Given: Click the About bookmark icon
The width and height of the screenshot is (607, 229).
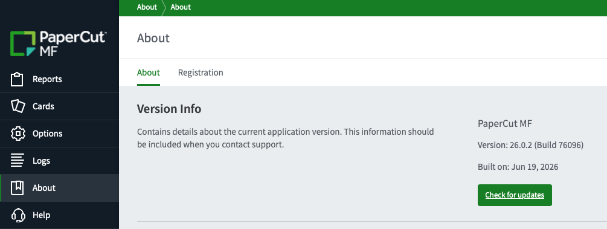Looking at the screenshot, I should (18, 188).
